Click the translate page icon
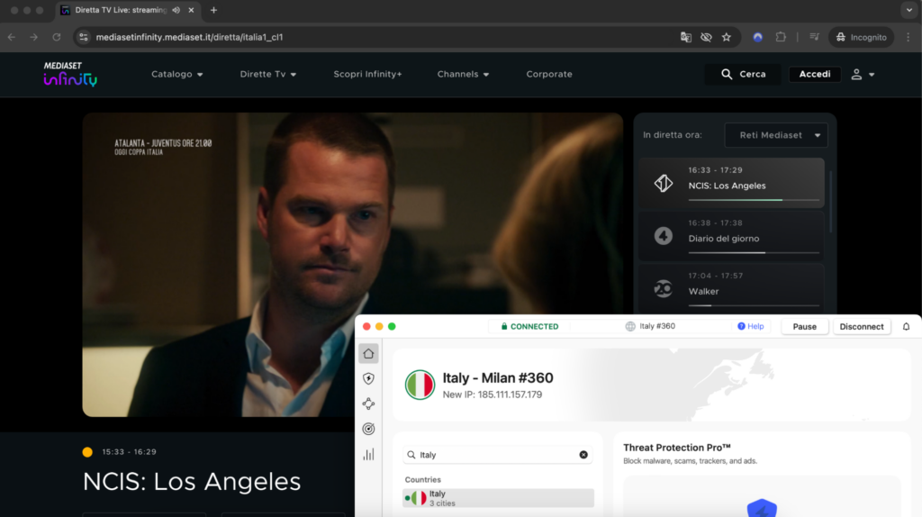The width and height of the screenshot is (922, 517). tap(685, 37)
